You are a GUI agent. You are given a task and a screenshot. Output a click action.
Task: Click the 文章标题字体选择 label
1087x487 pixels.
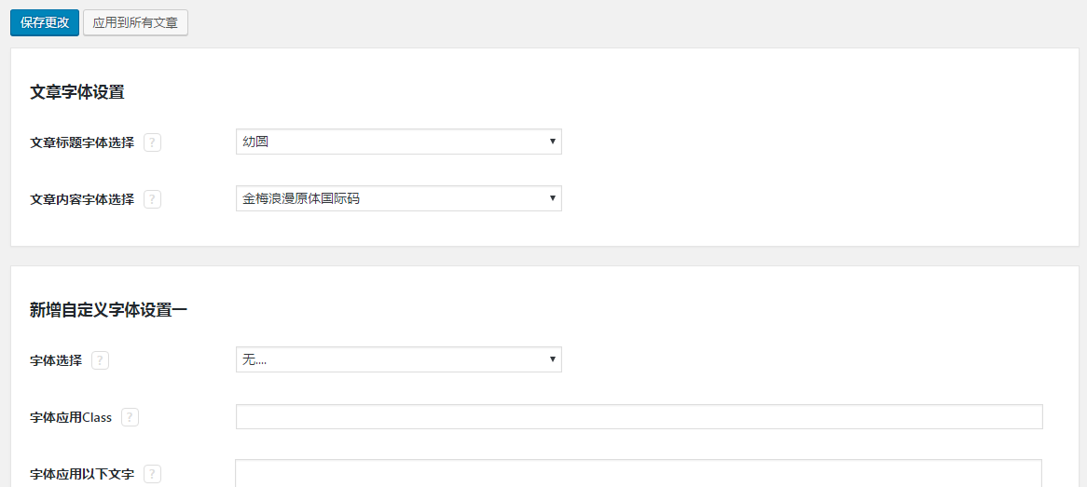pos(82,142)
